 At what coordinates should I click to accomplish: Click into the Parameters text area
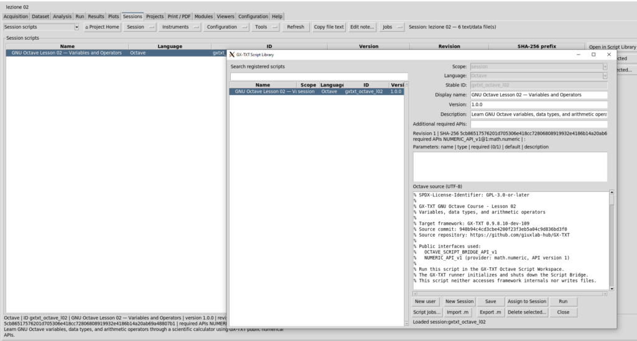[x=510, y=166]
